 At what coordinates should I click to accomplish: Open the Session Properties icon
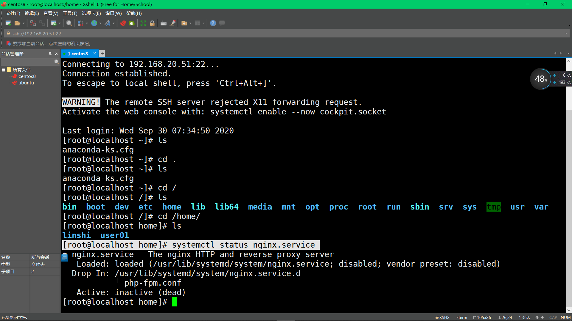[x=54, y=23]
